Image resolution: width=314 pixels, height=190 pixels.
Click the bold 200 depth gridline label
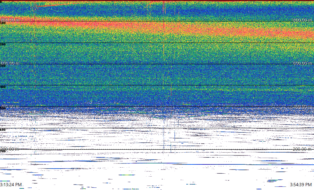3,44
